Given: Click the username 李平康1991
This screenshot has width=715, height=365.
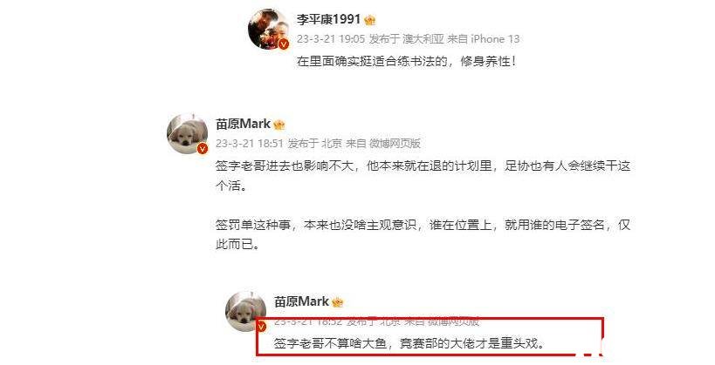Looking at the screenshot, I should tap(328, 19).
